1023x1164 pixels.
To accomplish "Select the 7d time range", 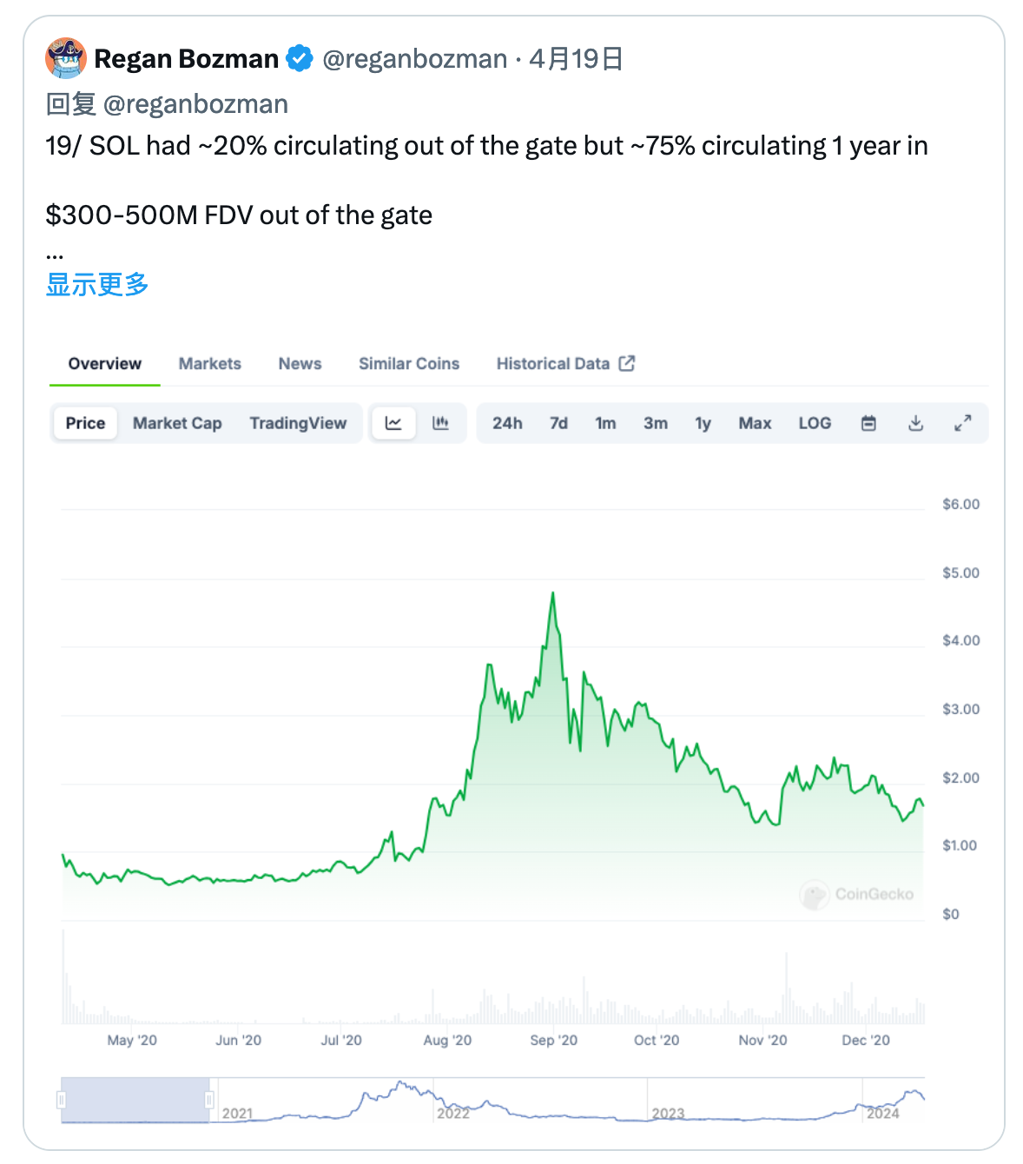I will coord(558,423).
